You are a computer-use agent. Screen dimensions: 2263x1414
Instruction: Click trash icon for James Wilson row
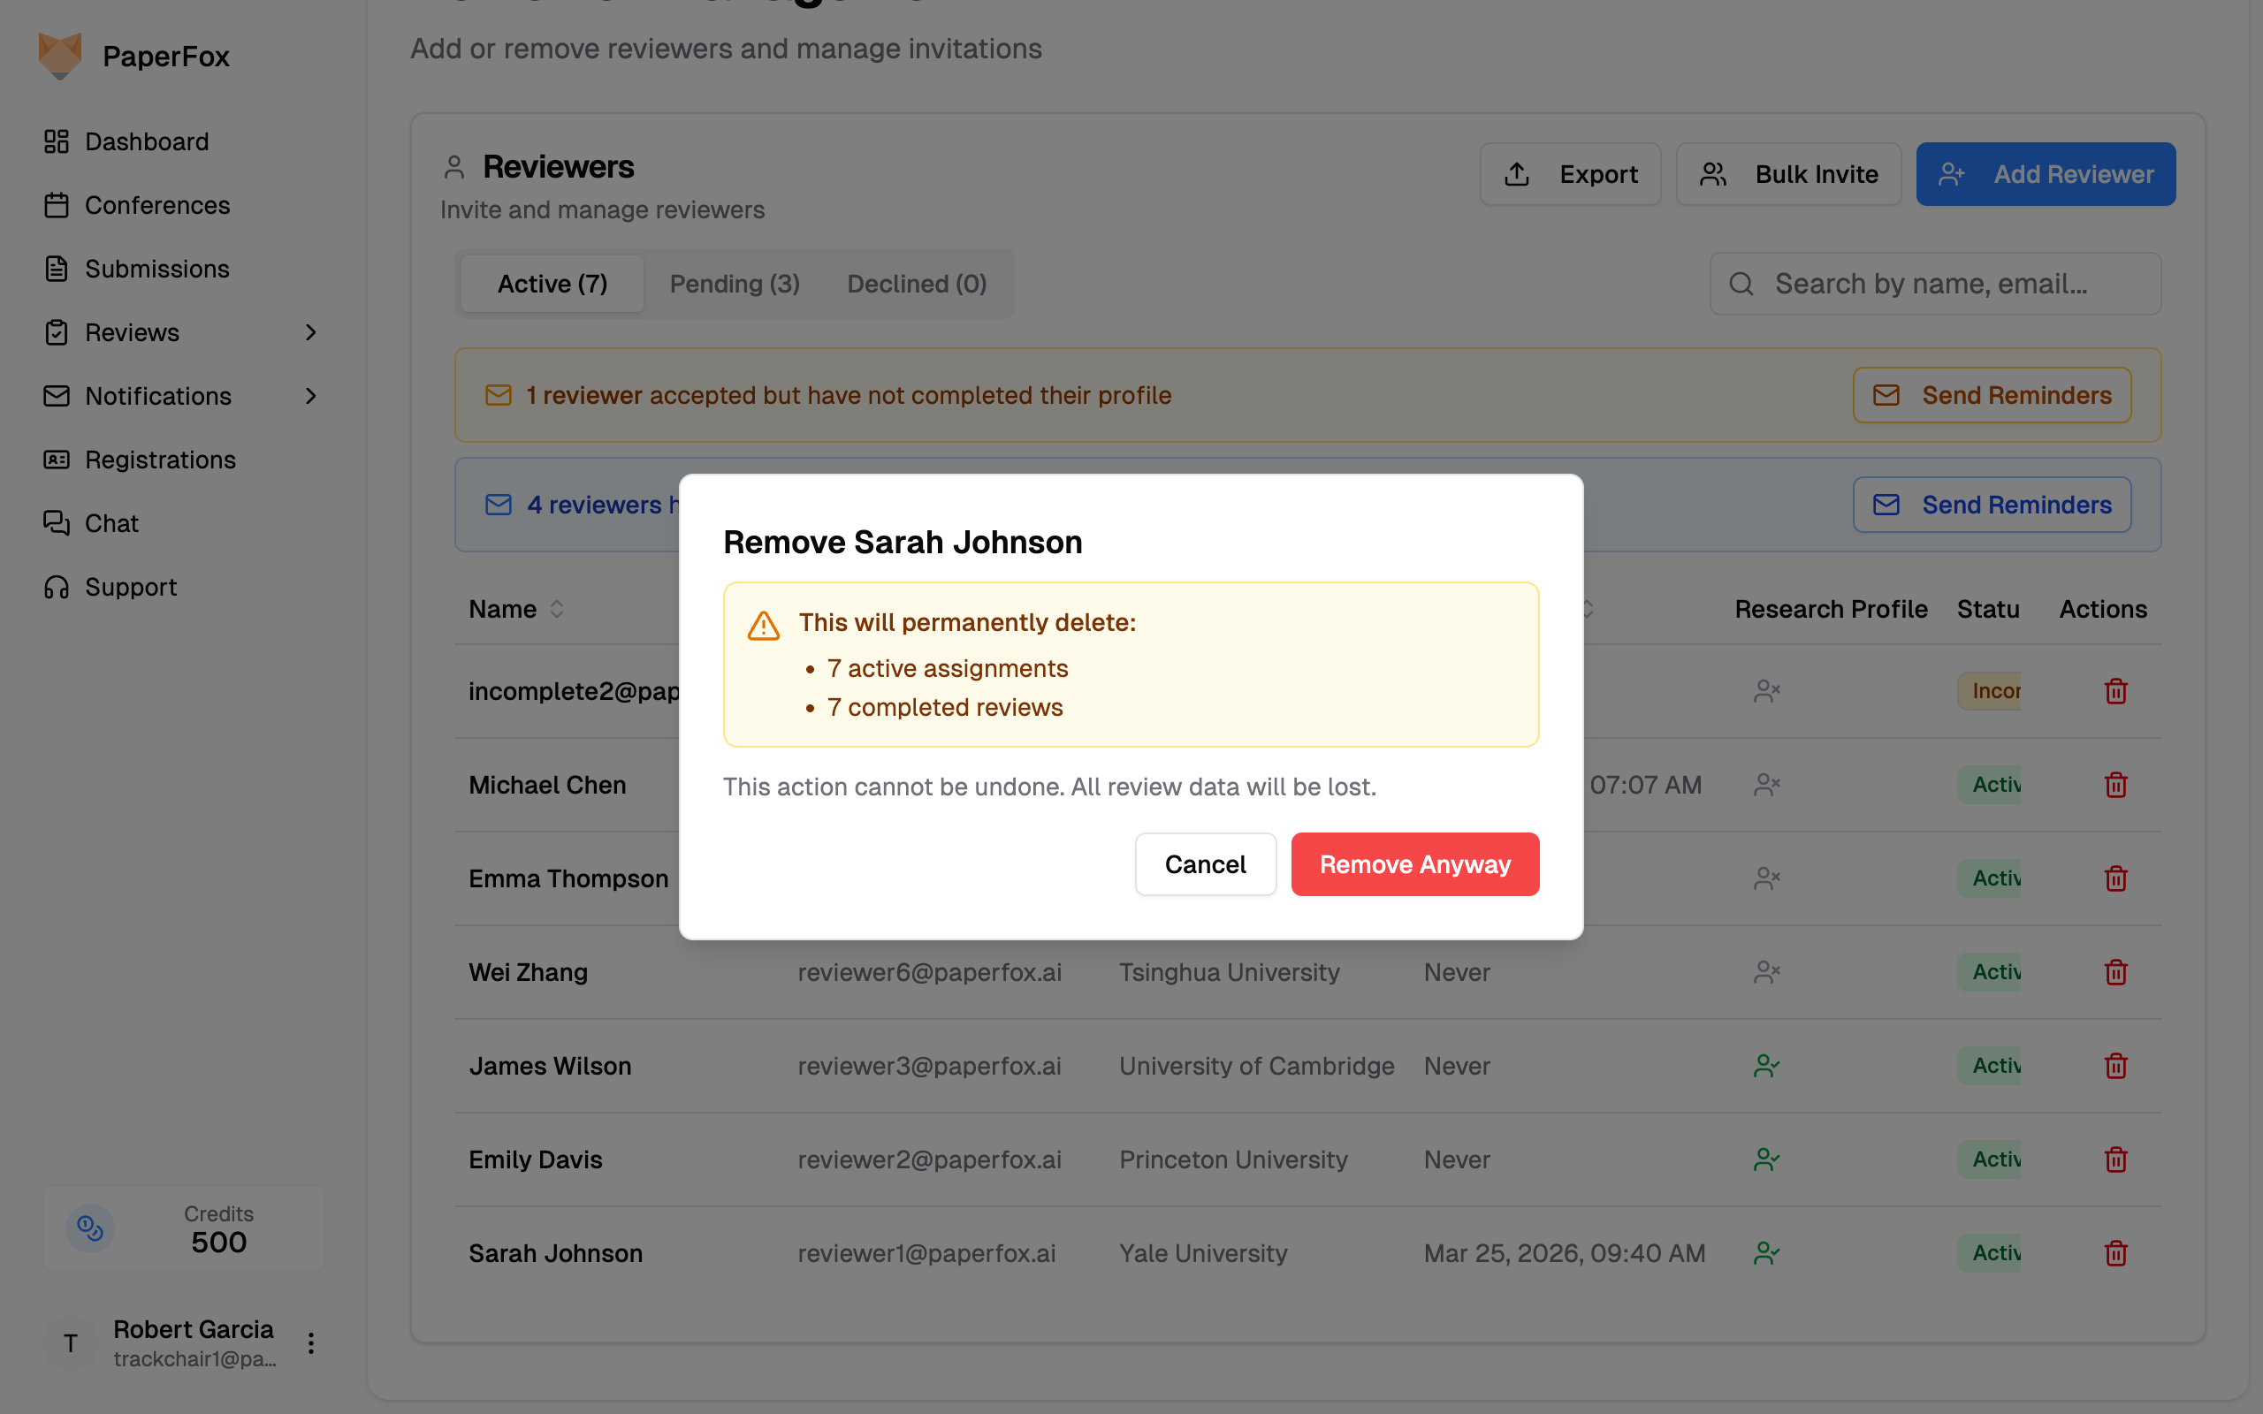click(2115, 1066)
